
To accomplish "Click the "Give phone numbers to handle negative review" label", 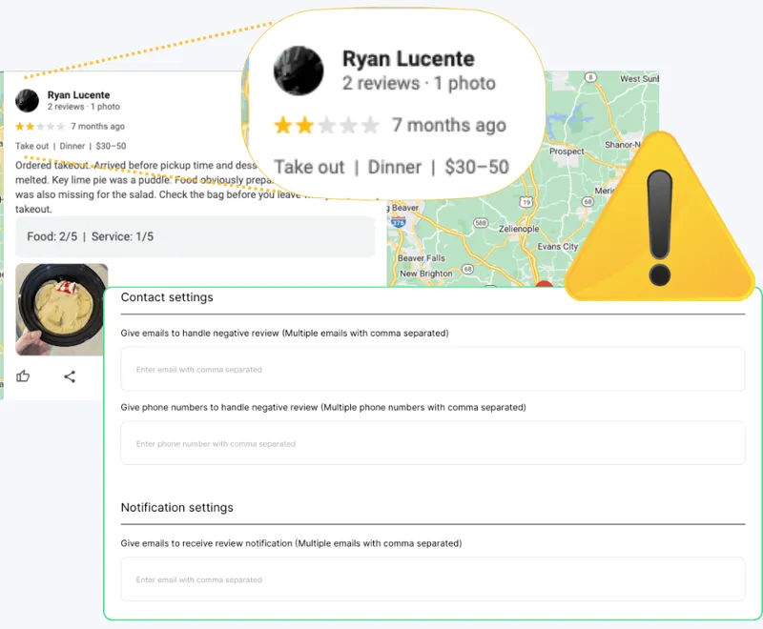I will (x=323, y=407).
